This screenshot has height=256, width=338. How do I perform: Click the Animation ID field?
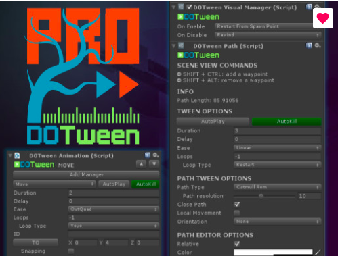point(114,234)
